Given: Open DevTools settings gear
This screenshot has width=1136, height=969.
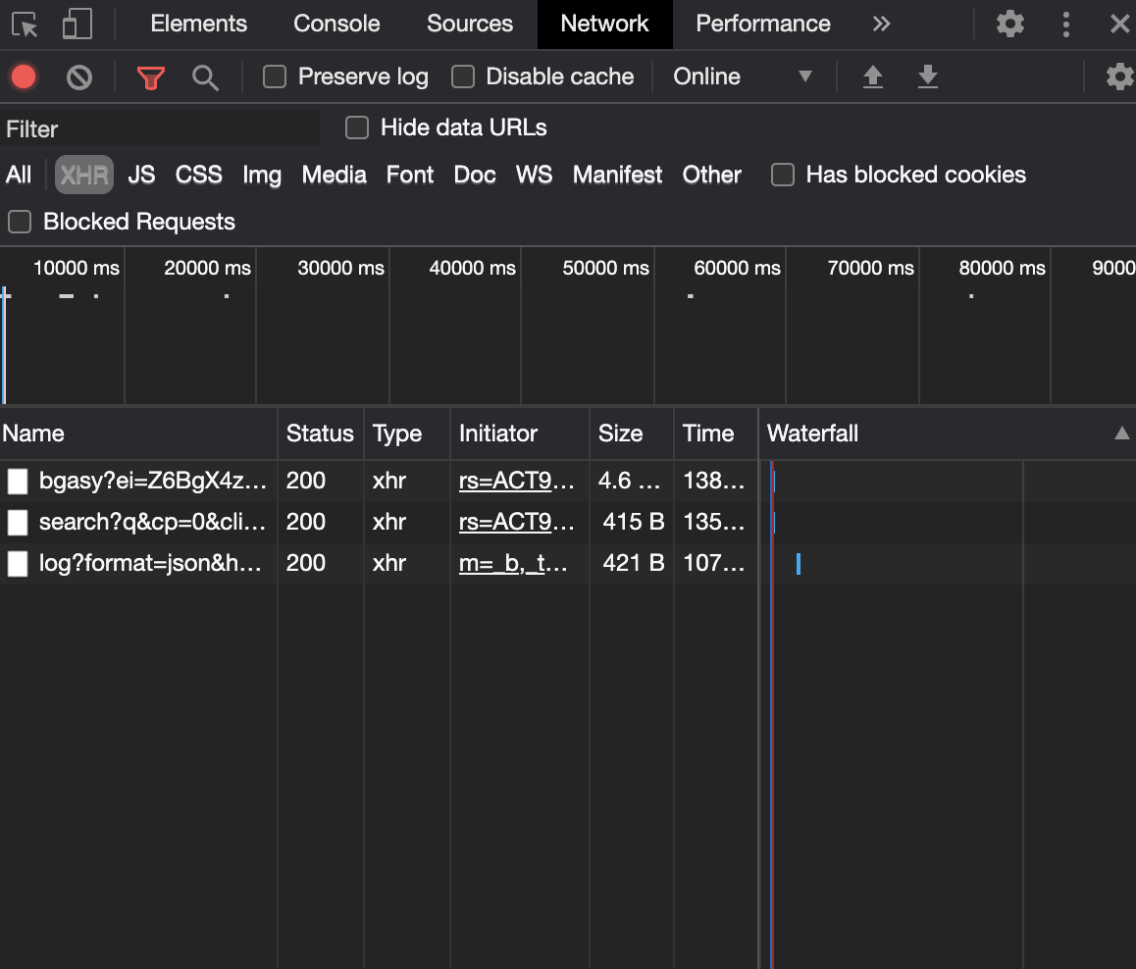Looking at the screenshot, I should tap(1009, 24).
